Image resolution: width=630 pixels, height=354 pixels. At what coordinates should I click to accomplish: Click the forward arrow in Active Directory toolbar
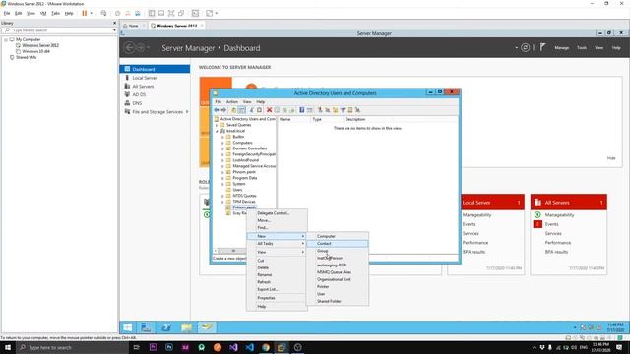click(x=223, y=110)
